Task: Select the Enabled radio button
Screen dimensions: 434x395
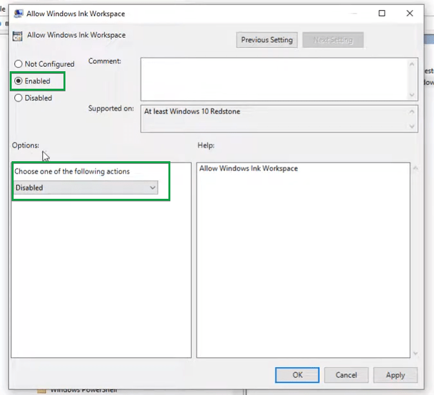Action: click(18, 81)
